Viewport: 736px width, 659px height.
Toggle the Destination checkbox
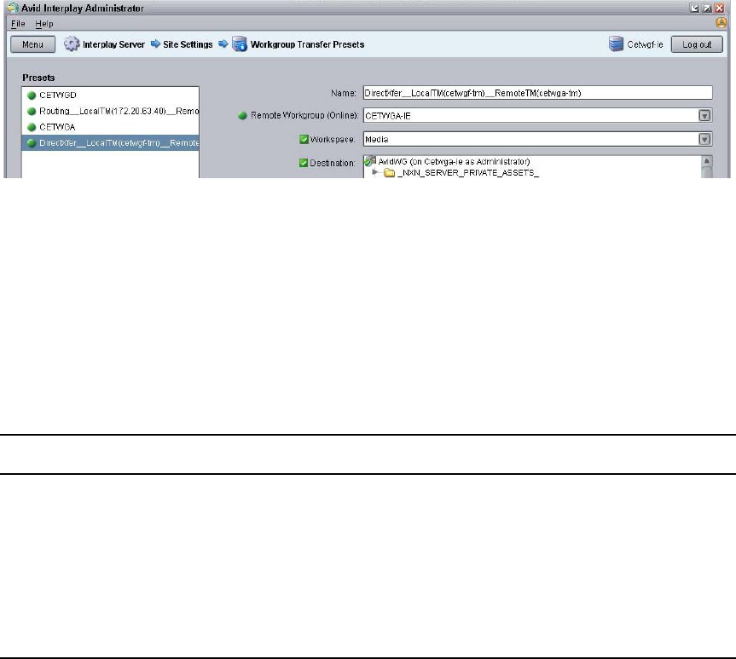(304, 163)
